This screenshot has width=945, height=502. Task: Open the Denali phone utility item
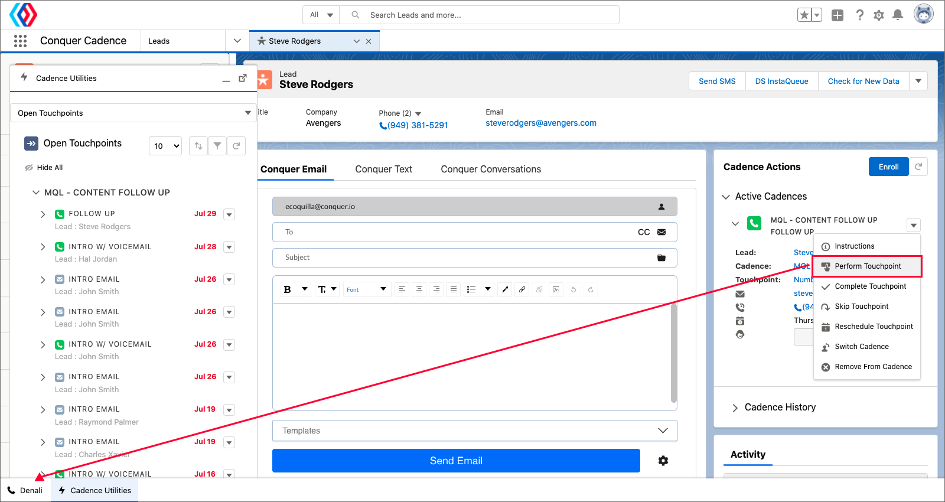[25, 490]
